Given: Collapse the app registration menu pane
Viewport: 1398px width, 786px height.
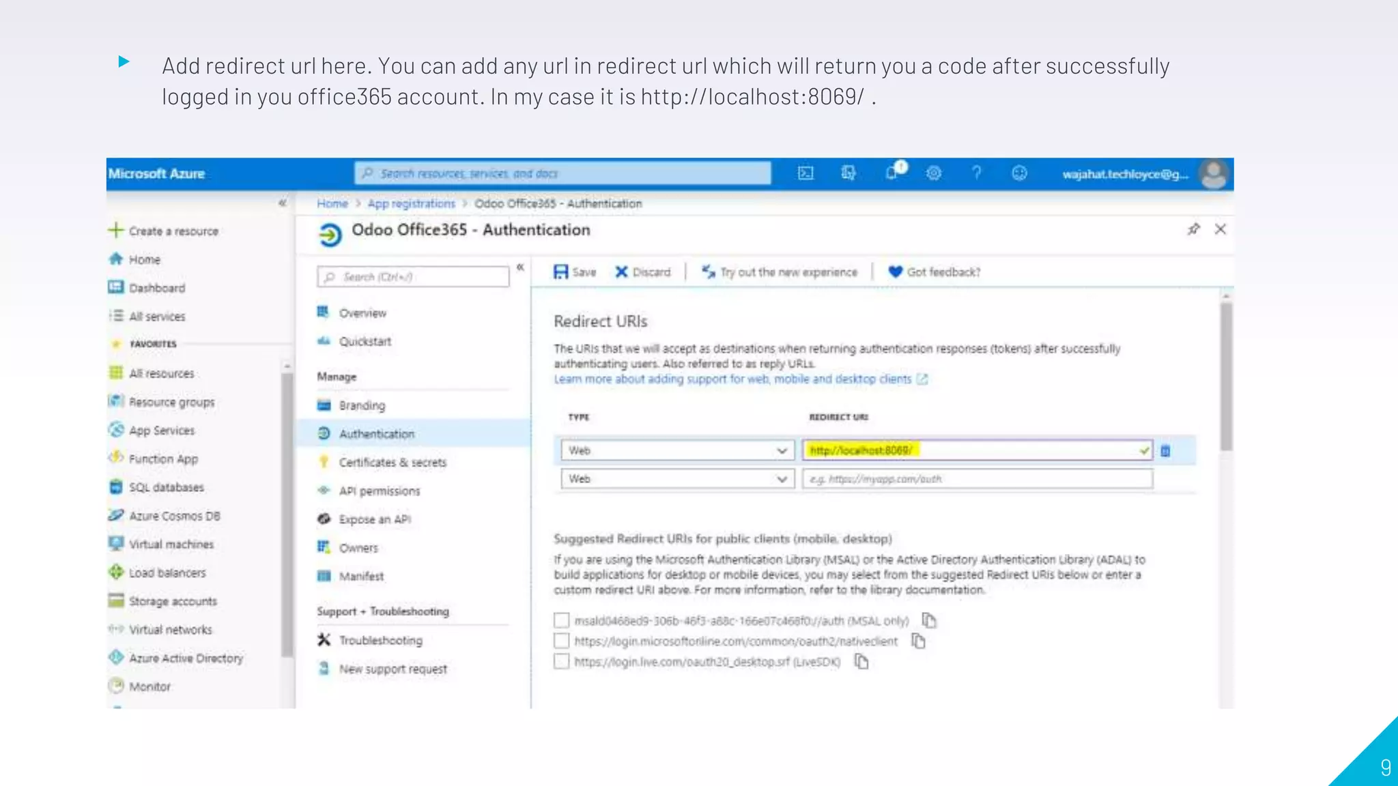Looking at the screenshot, I should click(x=520, y=267).
